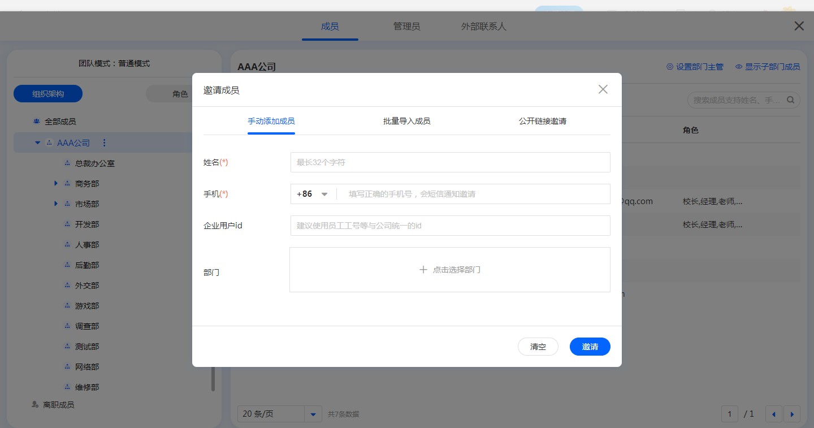
Task: Switch to 公开链接邀请 tab
Action: point(542,121)
